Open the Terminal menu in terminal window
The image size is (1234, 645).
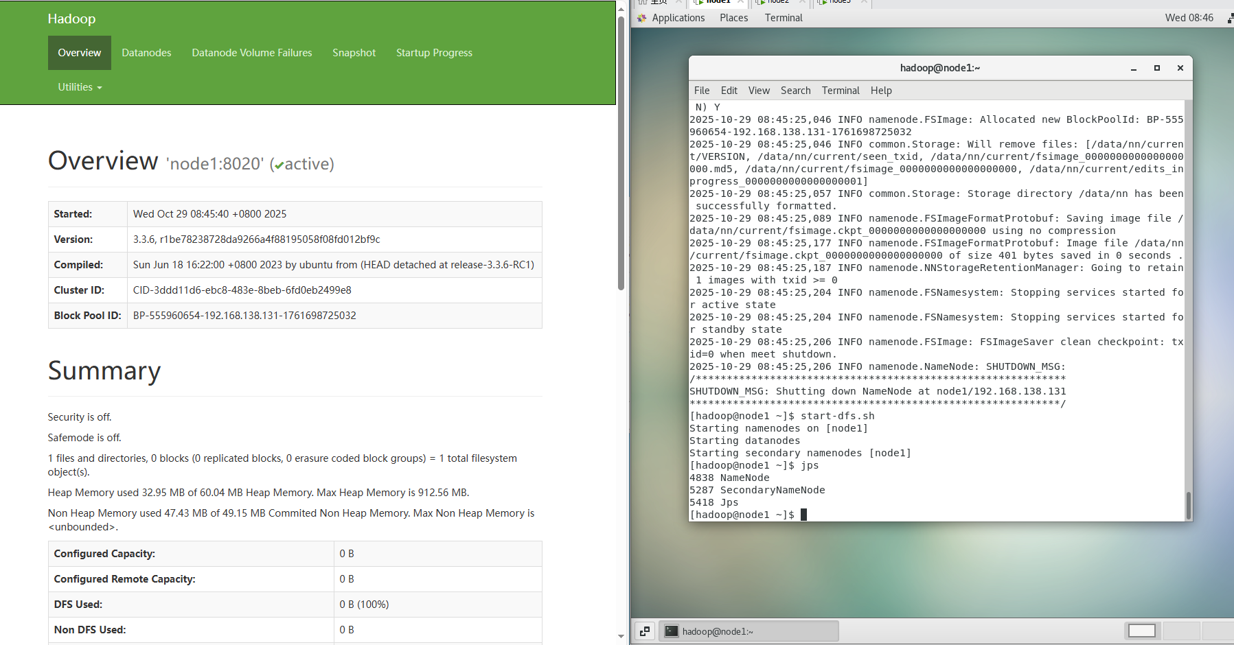[x=841, y=91]
